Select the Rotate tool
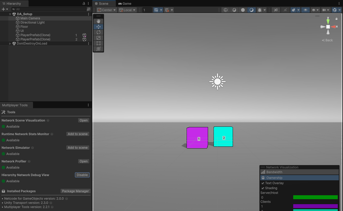Image resolution: width=343 pixels, height=211 pixels. (x=99, y=32)
